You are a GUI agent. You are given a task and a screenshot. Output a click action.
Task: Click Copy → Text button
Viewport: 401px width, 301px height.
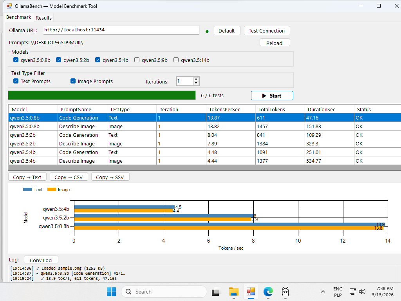(x=27, y=177)
